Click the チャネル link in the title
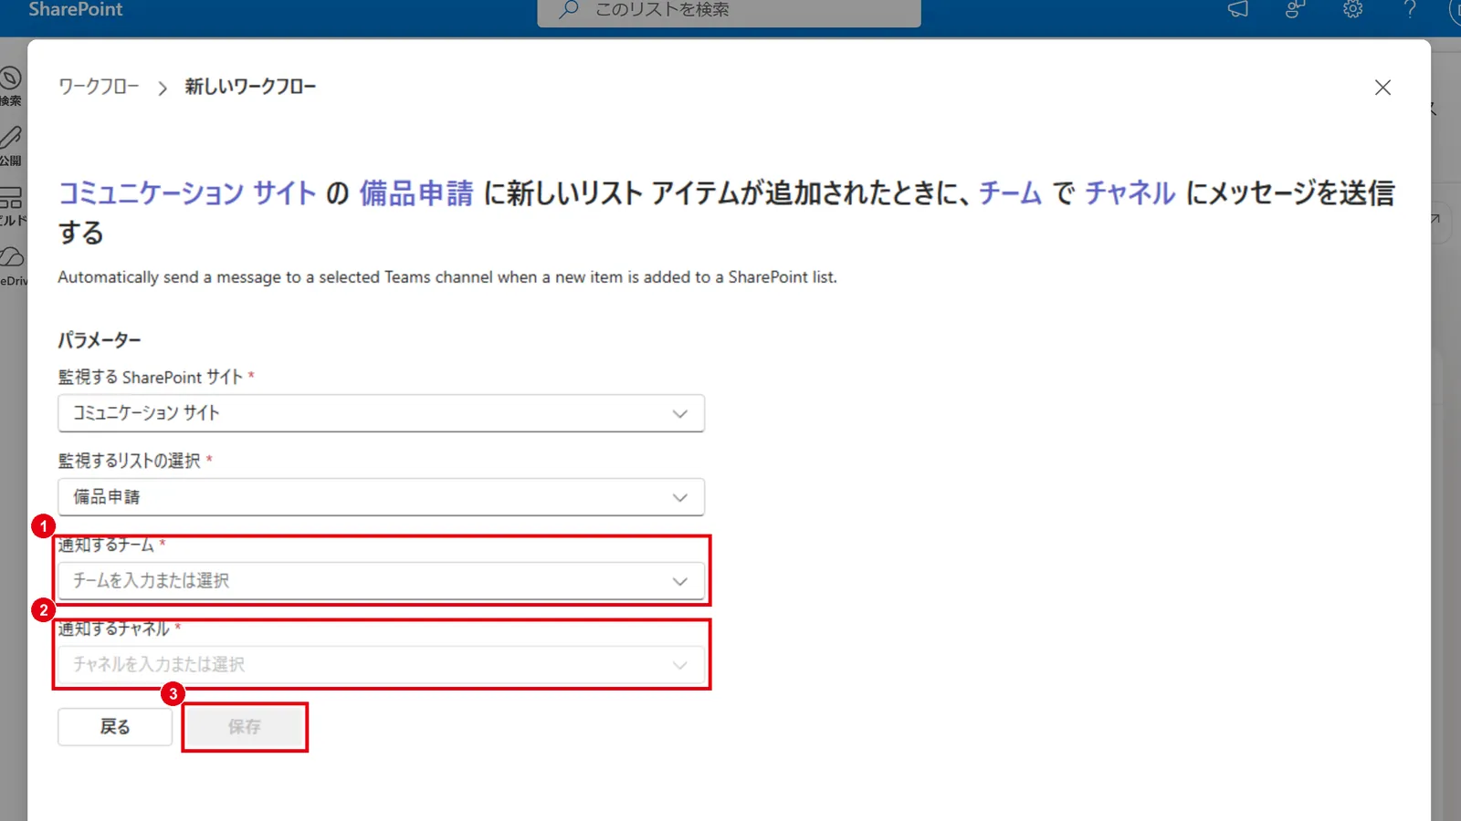Viewport: 1461px width, 821px height. coord(1130,192)
